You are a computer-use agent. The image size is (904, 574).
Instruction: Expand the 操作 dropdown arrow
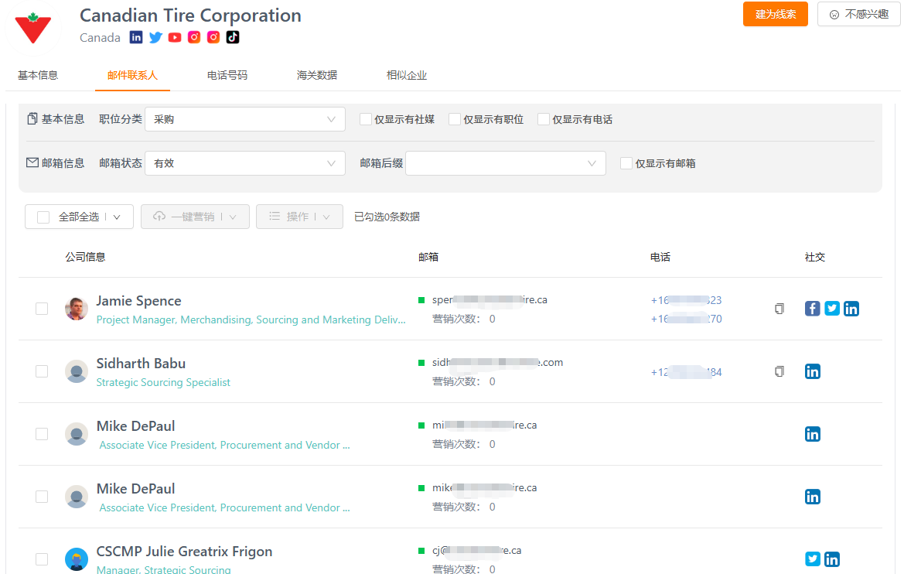(x=326, y=217)
